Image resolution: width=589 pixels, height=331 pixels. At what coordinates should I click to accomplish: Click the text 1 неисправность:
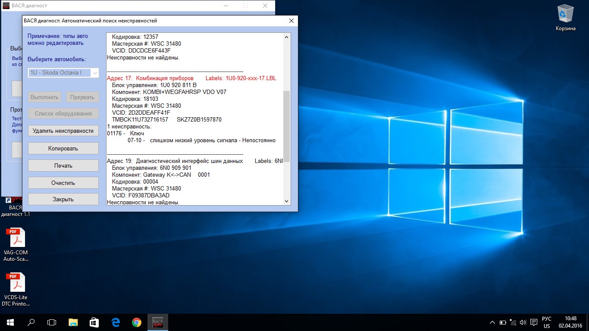129,127
